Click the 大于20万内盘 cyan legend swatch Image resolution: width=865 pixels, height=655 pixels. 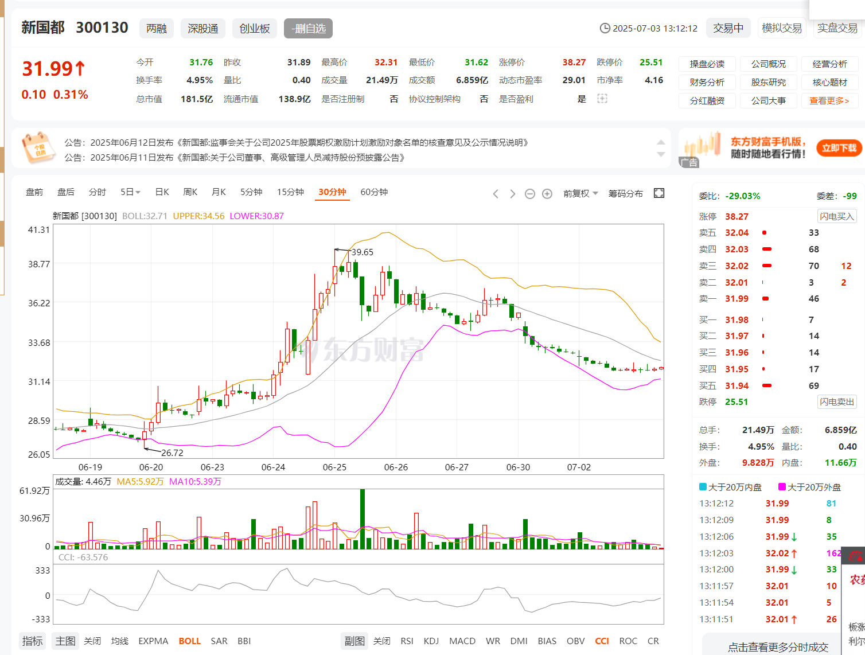pyautogui.click(x=703, y=487)
